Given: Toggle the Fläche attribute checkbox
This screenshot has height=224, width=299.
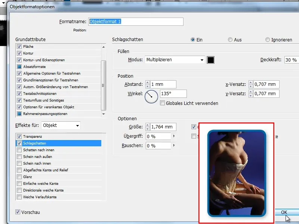Looking at the screenshot, I should (19, 46).
